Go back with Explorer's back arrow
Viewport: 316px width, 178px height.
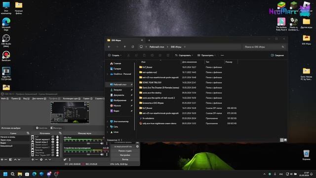pyautogui.click(x=109, y=47)
